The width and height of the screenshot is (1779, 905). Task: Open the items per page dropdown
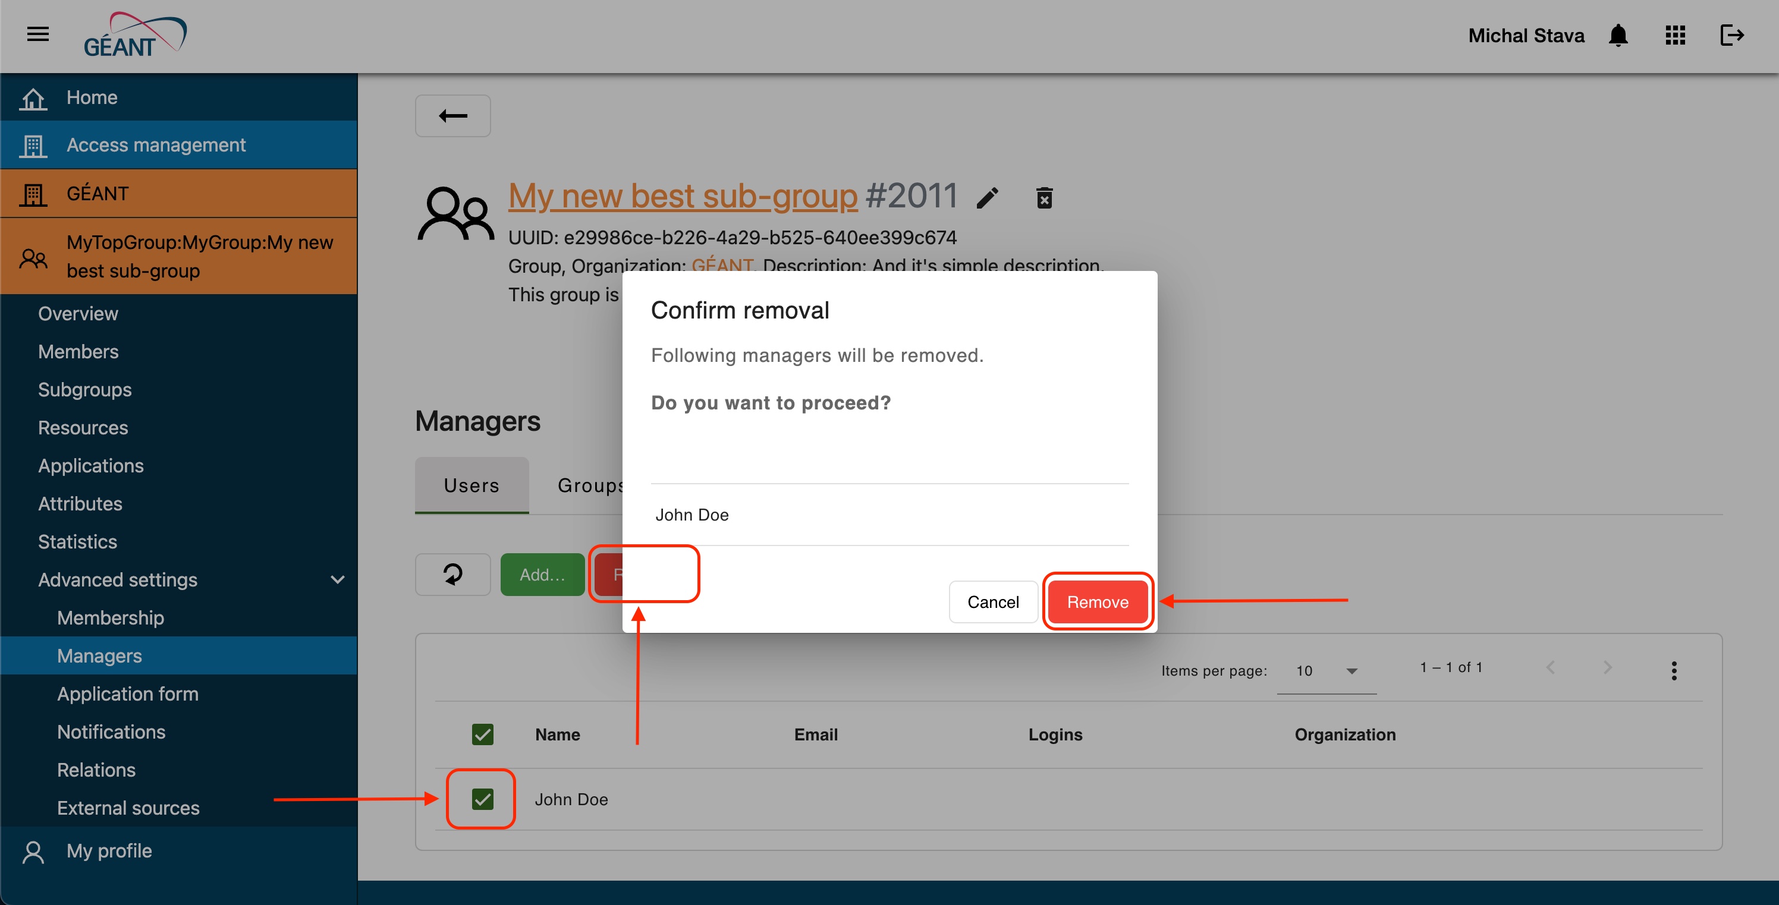click(x=1326, y=671)
